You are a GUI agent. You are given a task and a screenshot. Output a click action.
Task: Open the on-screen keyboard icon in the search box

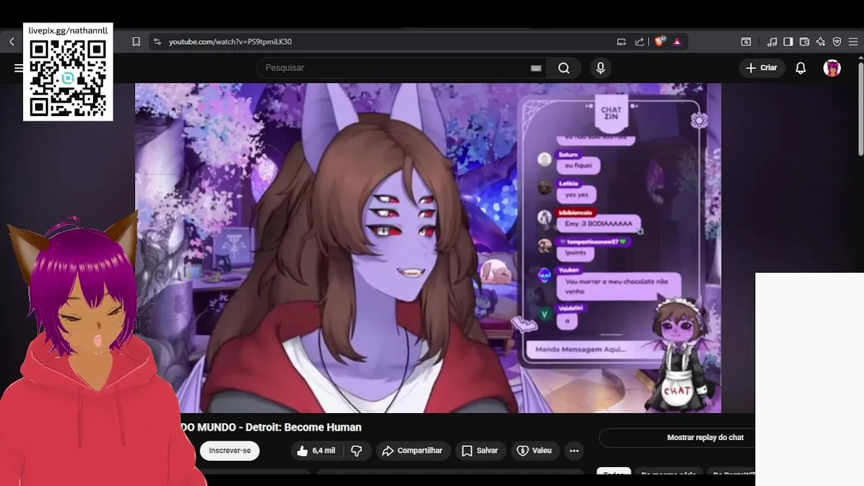pos(536,67)
